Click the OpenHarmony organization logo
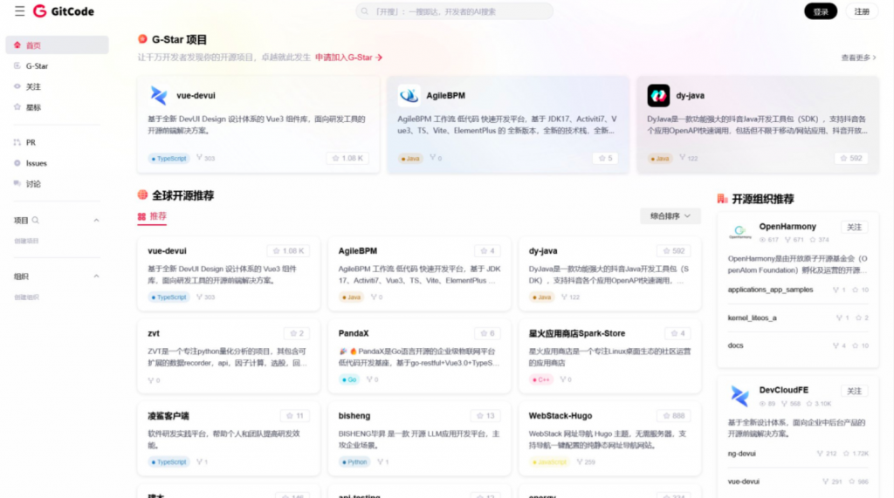The height and width of the screenshot is (498, 894). [x=740, y=232]
